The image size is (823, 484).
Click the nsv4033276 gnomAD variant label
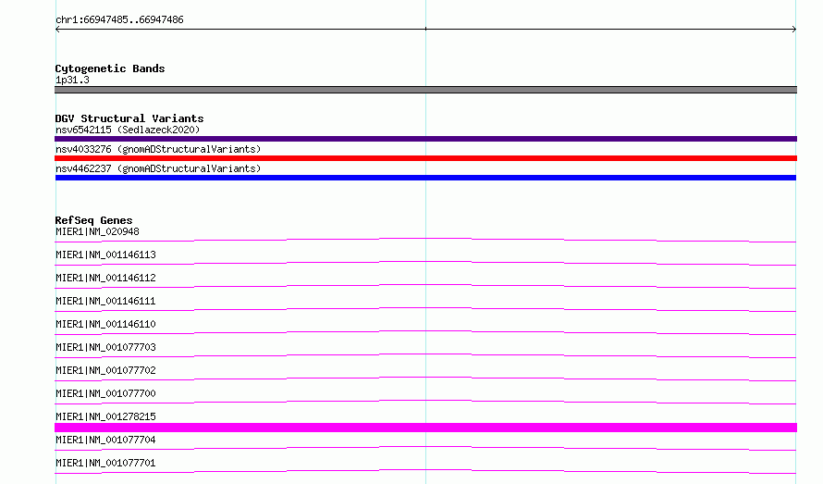[x=158, y=149]
